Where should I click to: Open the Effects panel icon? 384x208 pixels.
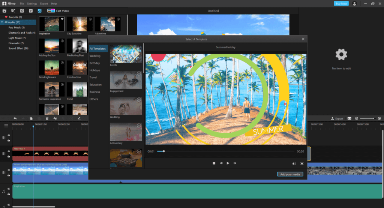coord(13,11)
